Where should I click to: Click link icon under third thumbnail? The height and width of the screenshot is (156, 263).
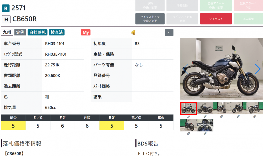click(221, 116)
